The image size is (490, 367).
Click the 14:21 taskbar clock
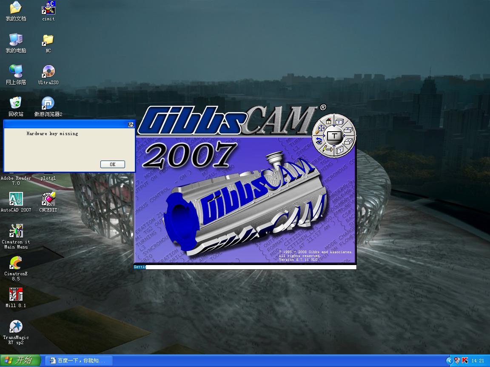point(478,361)
